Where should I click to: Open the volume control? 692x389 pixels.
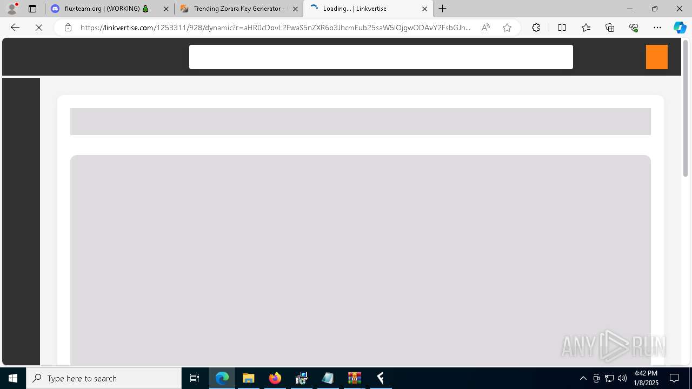[x=622, y=378]
